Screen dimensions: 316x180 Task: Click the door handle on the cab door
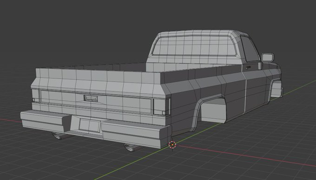(248, 68)
